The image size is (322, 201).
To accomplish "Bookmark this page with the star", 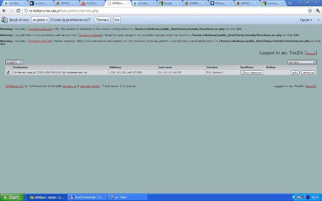I will pyautogui.click(x=310, y=11).
